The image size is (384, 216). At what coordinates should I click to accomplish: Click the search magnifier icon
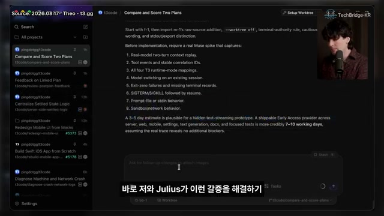pos(16,27)
